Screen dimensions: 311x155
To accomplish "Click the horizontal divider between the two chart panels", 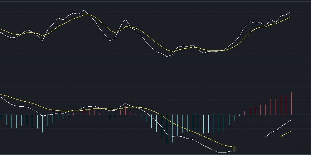I will (155, 58).
